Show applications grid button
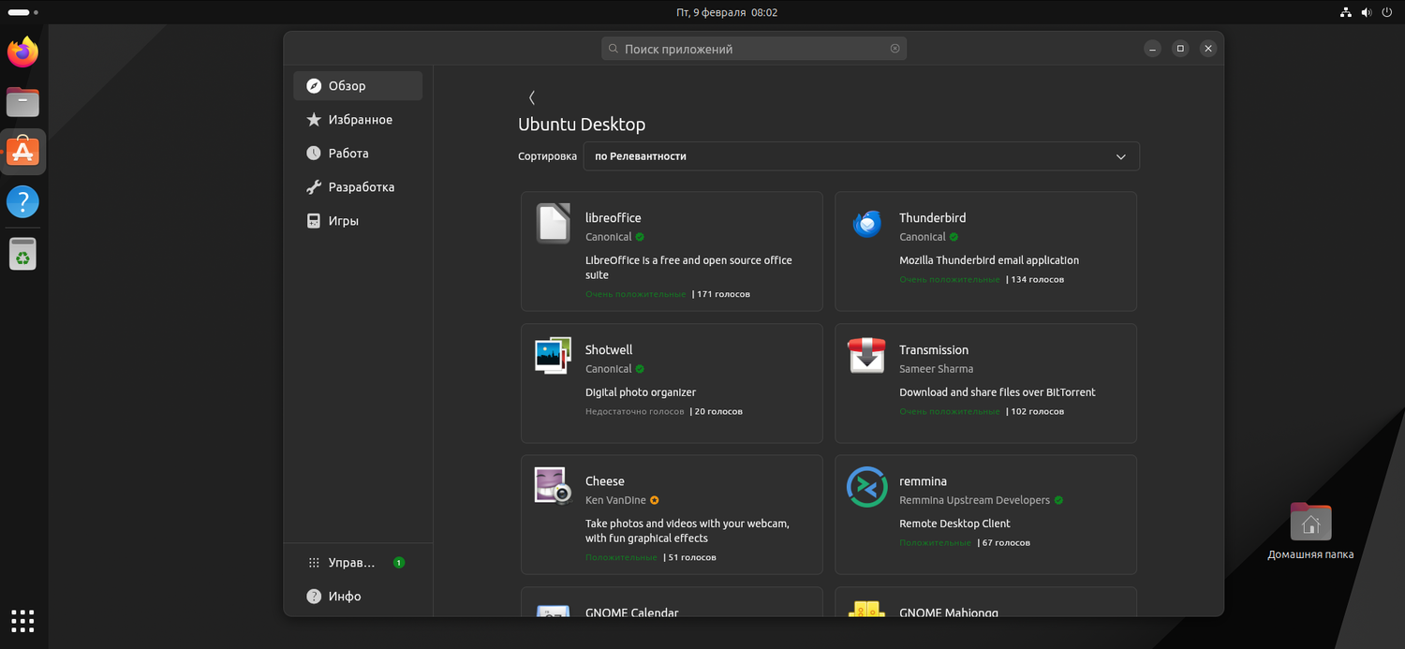Image resolution: width=1405 pixels, height=649 pixels. tap(22, 621)
